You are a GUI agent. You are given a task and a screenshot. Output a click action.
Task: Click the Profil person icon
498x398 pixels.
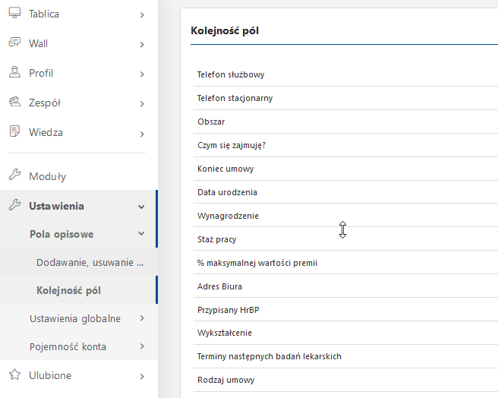click(14, 72)
